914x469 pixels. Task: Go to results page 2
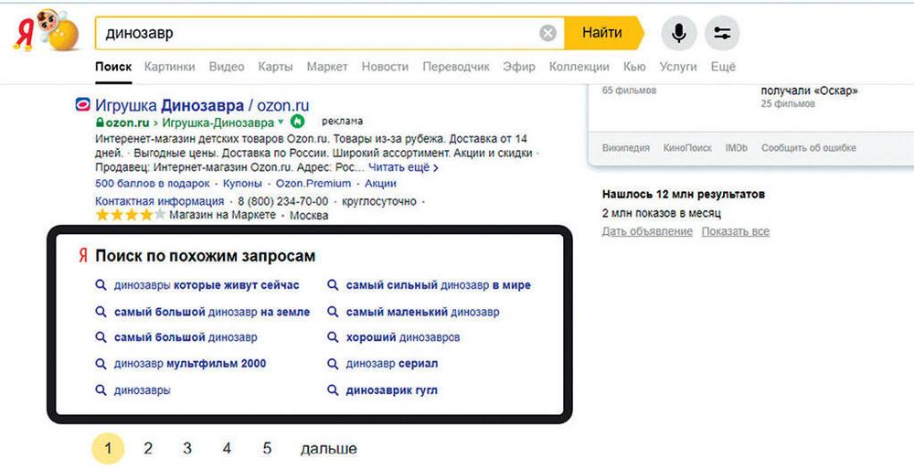click(x=148, y=448)
